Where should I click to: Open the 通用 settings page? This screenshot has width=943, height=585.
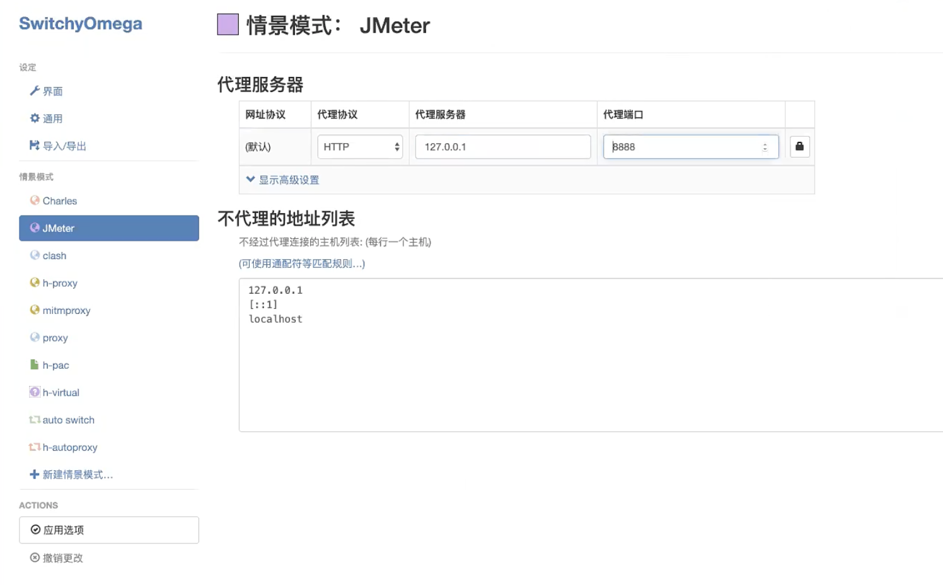click(109, 118)
